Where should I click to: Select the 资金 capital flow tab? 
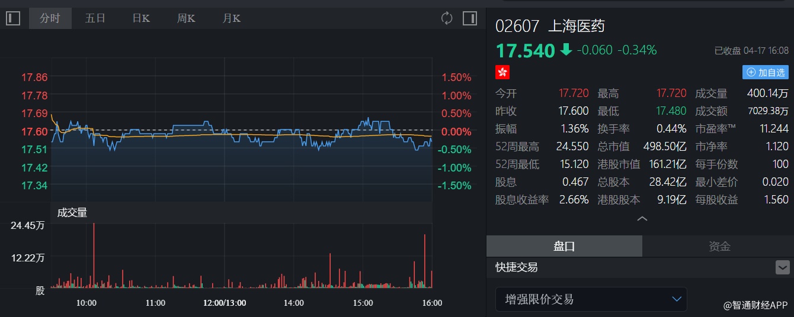coord(719,246)
